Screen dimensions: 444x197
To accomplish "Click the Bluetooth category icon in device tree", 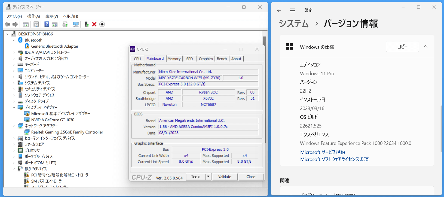I will click(20, 40).
